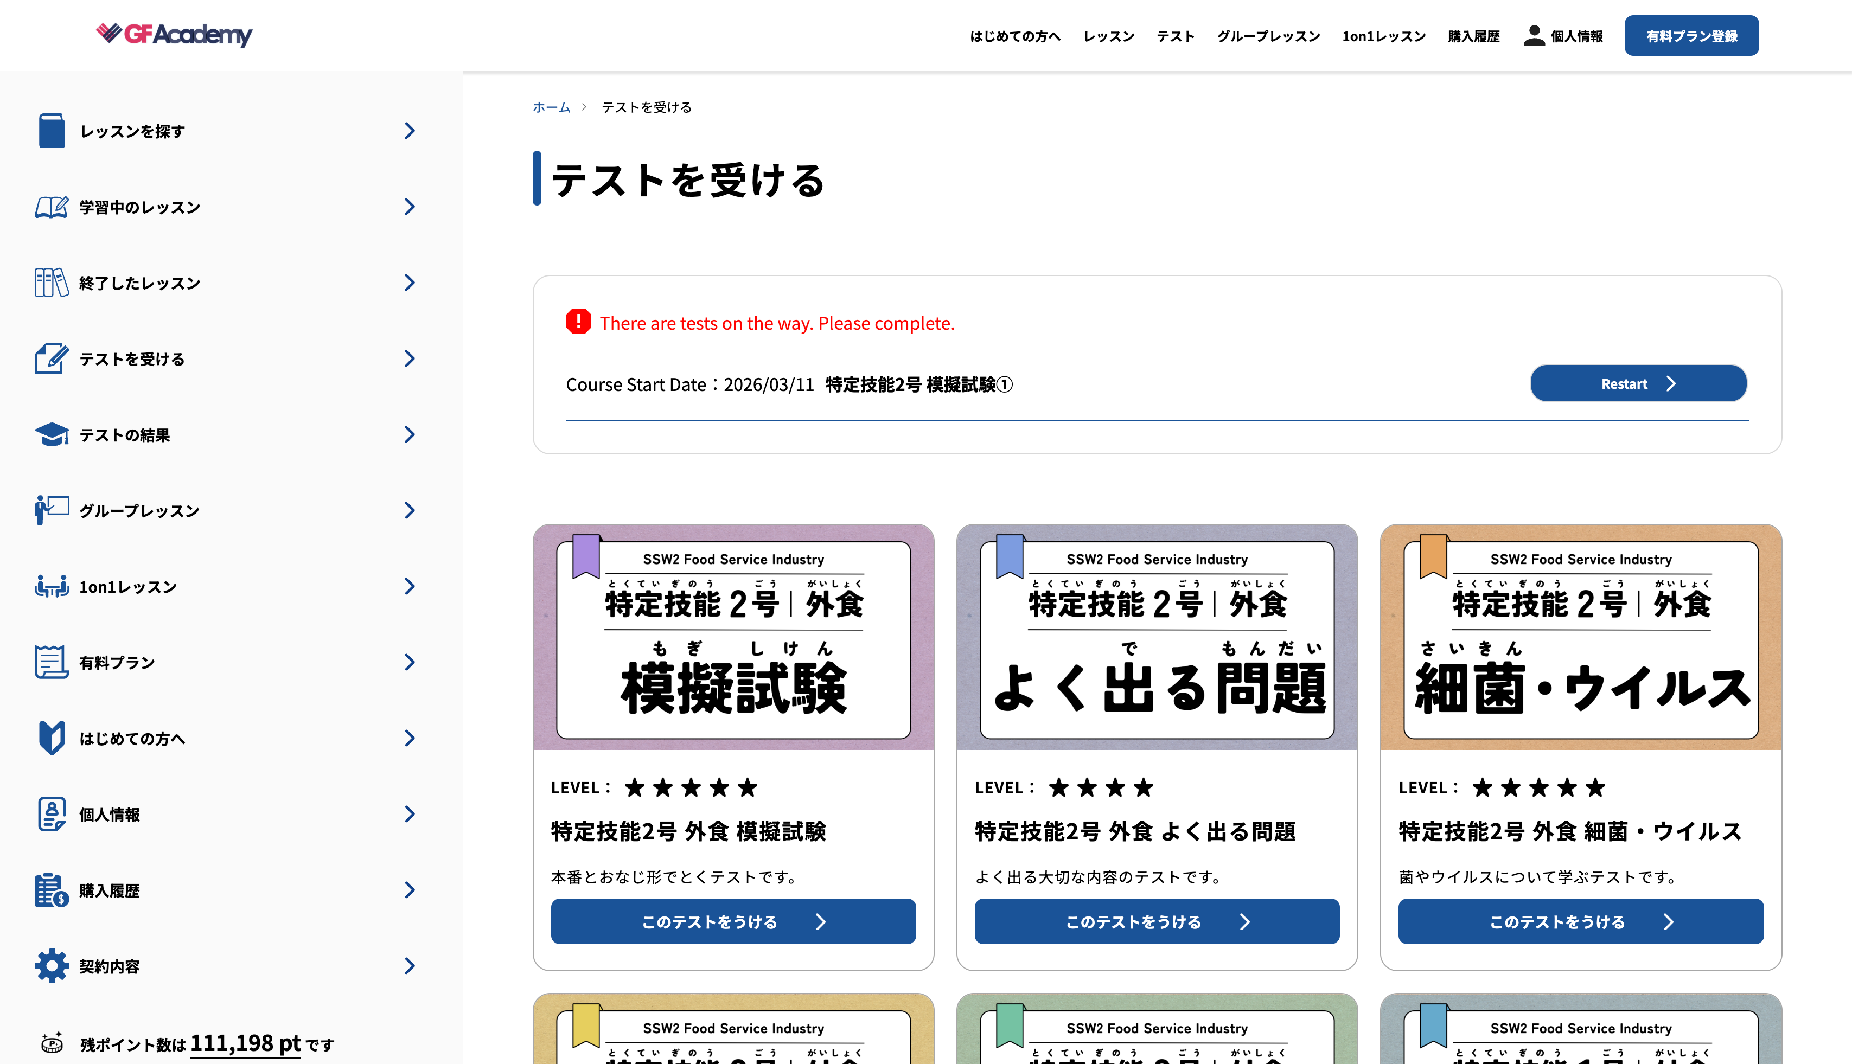Image resolution: width=1852 pixels, height=1064 pixels.
Task: Expand the 有料プラン sidebar chevron
Action: click(409, 662)
